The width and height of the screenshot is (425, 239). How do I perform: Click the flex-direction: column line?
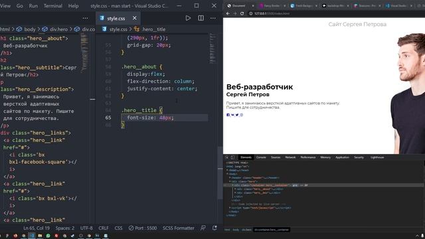coord(161,81)
